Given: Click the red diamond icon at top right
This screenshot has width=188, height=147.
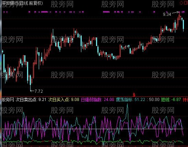Looking at the screenshot, I should [181, 3].
